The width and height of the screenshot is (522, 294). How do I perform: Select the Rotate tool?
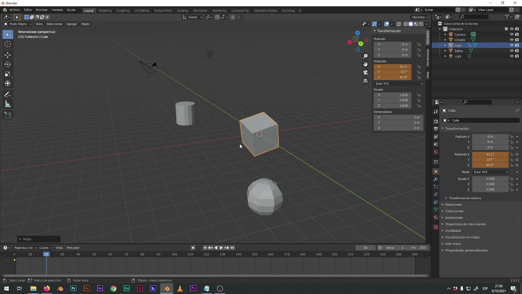coord(8,65)
